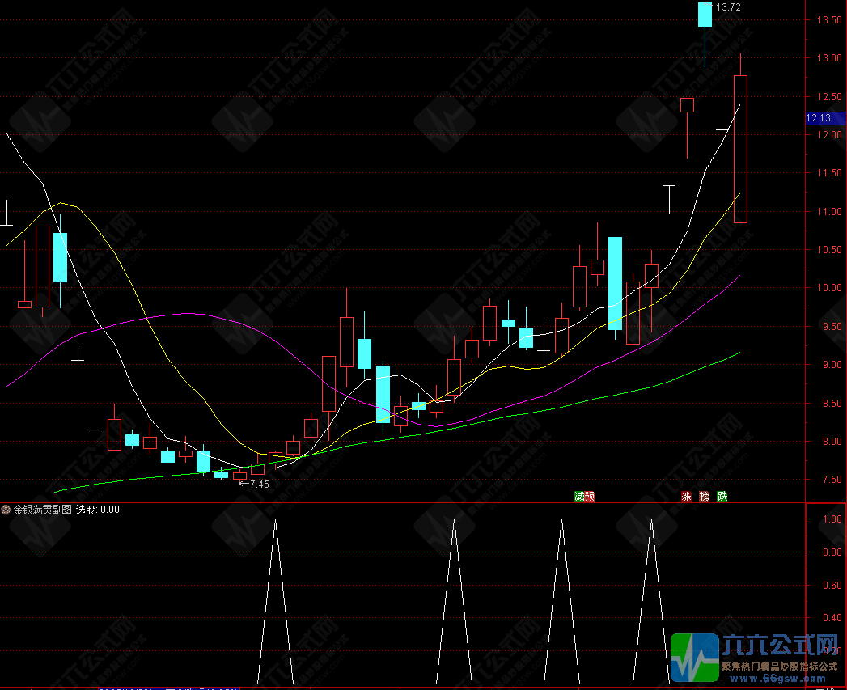Select the 金银满贯副图 indicator title
Screen dimensions: 847x690
coord(42,510)
